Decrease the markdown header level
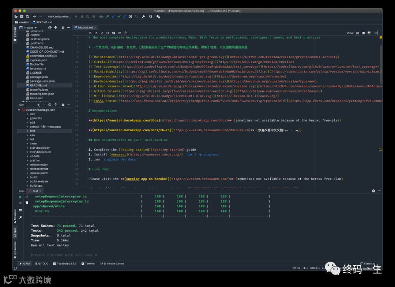Viewport: 395px width, 287px height. click(114, 33)
